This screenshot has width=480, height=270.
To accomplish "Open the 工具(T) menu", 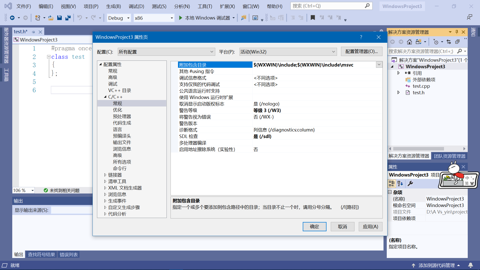I will (x=205, y=6).
